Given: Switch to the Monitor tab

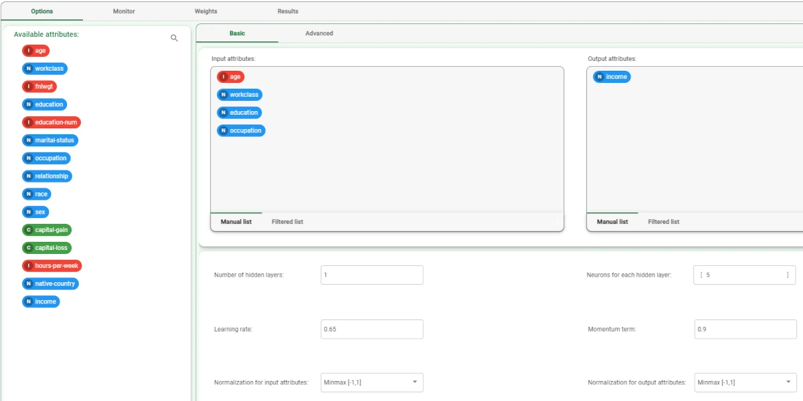Looking at the screenshot, I should tap(124, 11).
